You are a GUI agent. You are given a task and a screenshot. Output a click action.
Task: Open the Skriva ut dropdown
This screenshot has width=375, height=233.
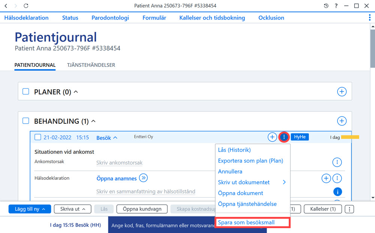point(72,209)
